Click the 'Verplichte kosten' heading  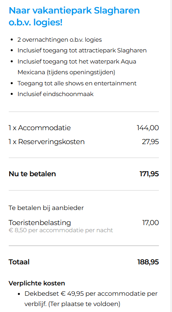point(37,283)
